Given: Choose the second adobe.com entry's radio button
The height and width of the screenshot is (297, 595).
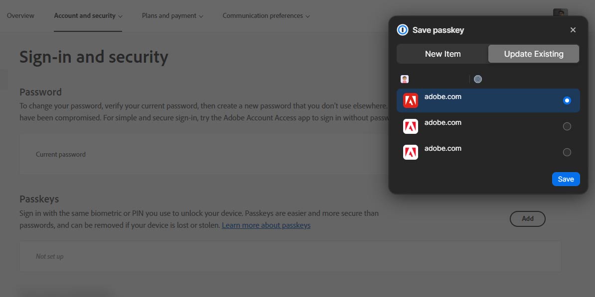Looking at the screenshot, I should 567,126.
